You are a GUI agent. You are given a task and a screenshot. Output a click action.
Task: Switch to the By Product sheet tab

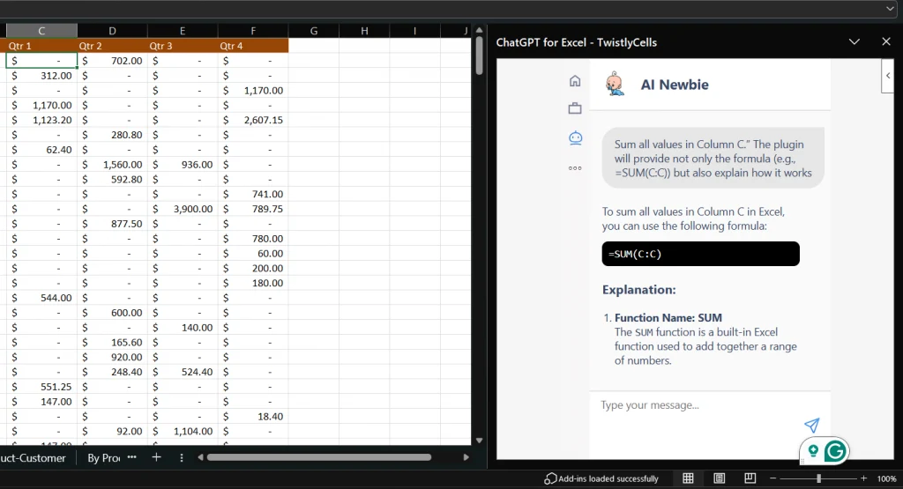(x=103, y=458)
